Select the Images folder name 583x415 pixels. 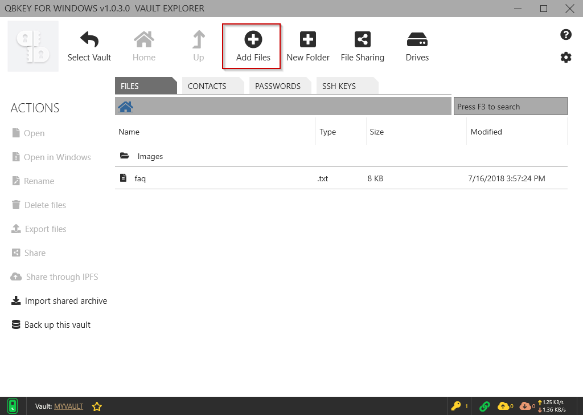150,156
